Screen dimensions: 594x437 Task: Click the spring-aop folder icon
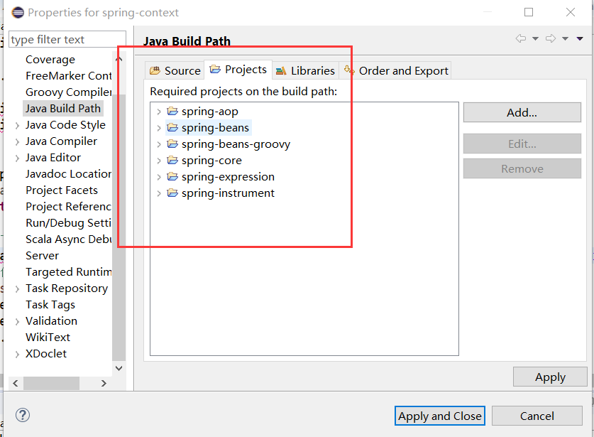[172, 111]
